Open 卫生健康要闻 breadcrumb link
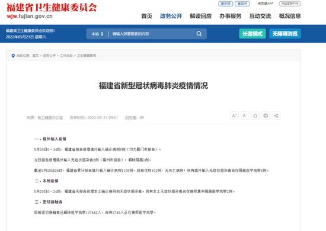Image resolution: width=326 pixels, height=231 pixels. [87, 56]
